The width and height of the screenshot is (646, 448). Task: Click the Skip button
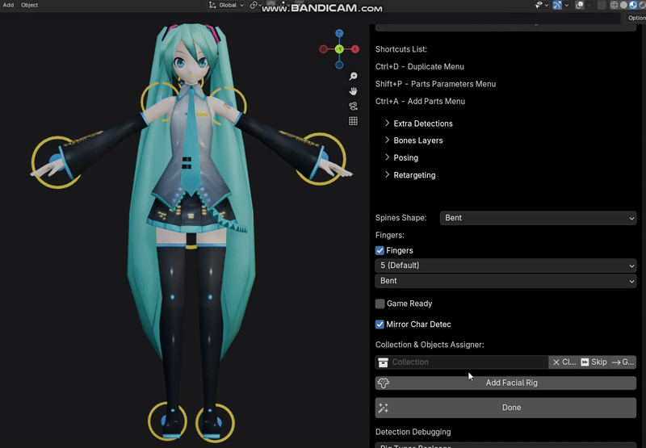tap(594, 362)
